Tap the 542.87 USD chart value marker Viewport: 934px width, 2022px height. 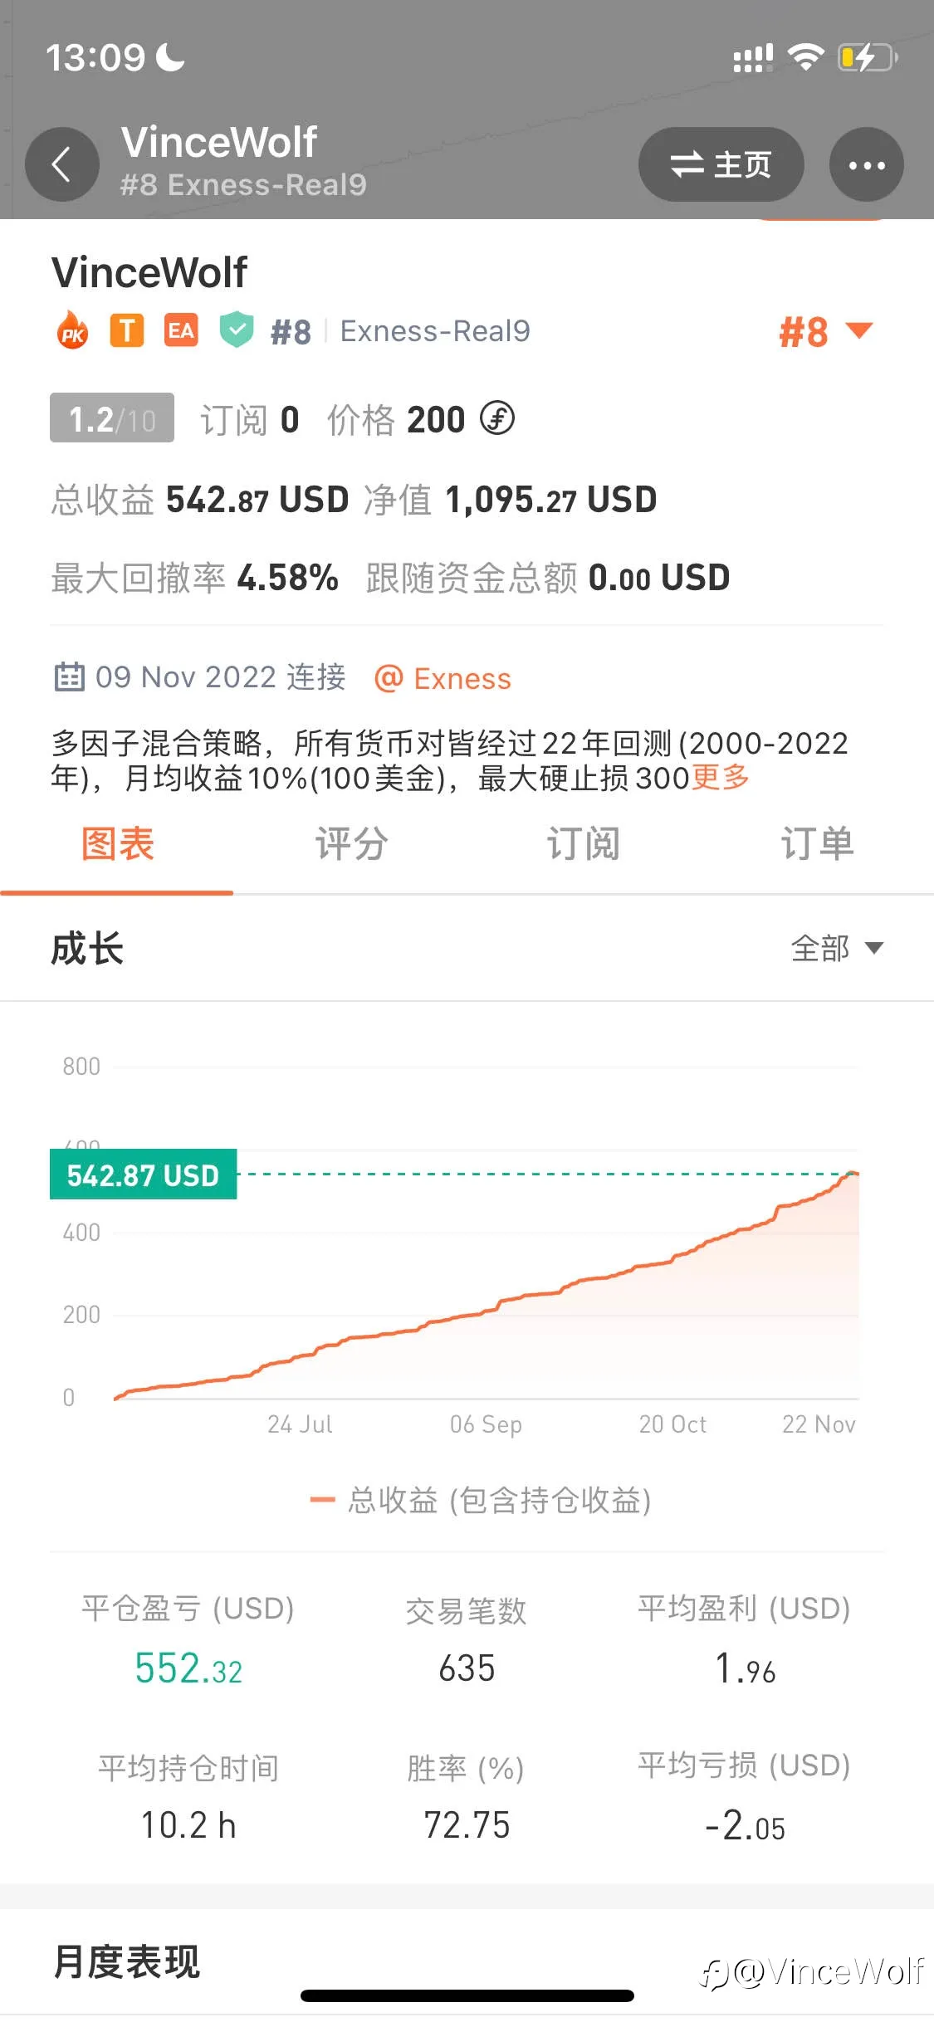(143, 1175)
